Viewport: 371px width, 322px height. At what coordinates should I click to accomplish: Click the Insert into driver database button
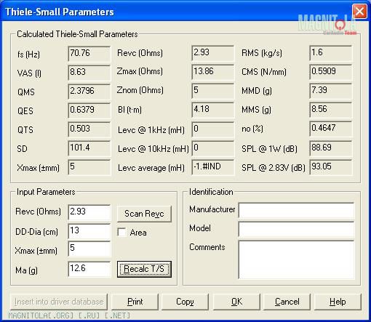point(59,302)
